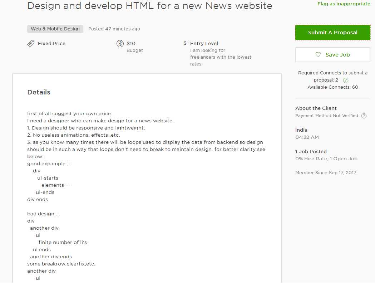Click Posted 47 minutes ago text
This screenshot has height=283, width=375.
click(114, 29)
